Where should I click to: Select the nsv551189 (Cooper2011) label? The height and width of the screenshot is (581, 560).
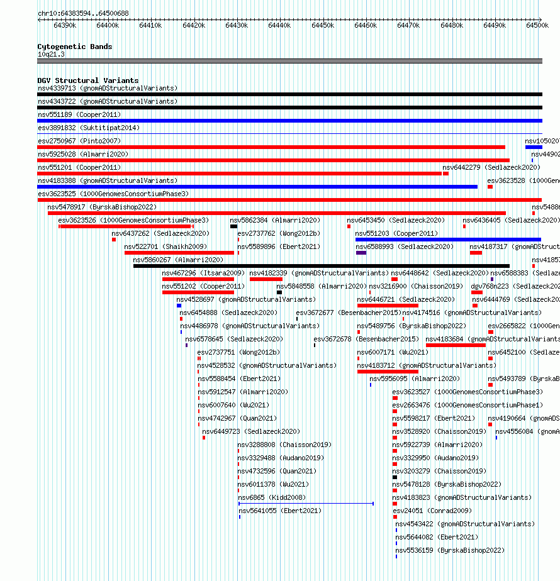coord(79,114)
